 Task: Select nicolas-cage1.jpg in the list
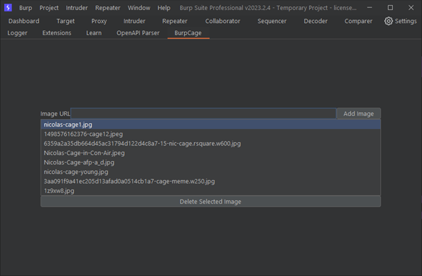210,124
